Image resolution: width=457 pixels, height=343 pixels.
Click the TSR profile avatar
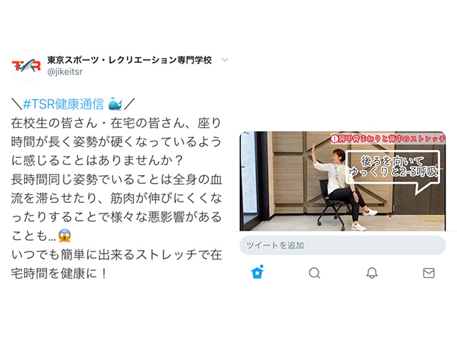pyautogui.click(x=26, y=66)
